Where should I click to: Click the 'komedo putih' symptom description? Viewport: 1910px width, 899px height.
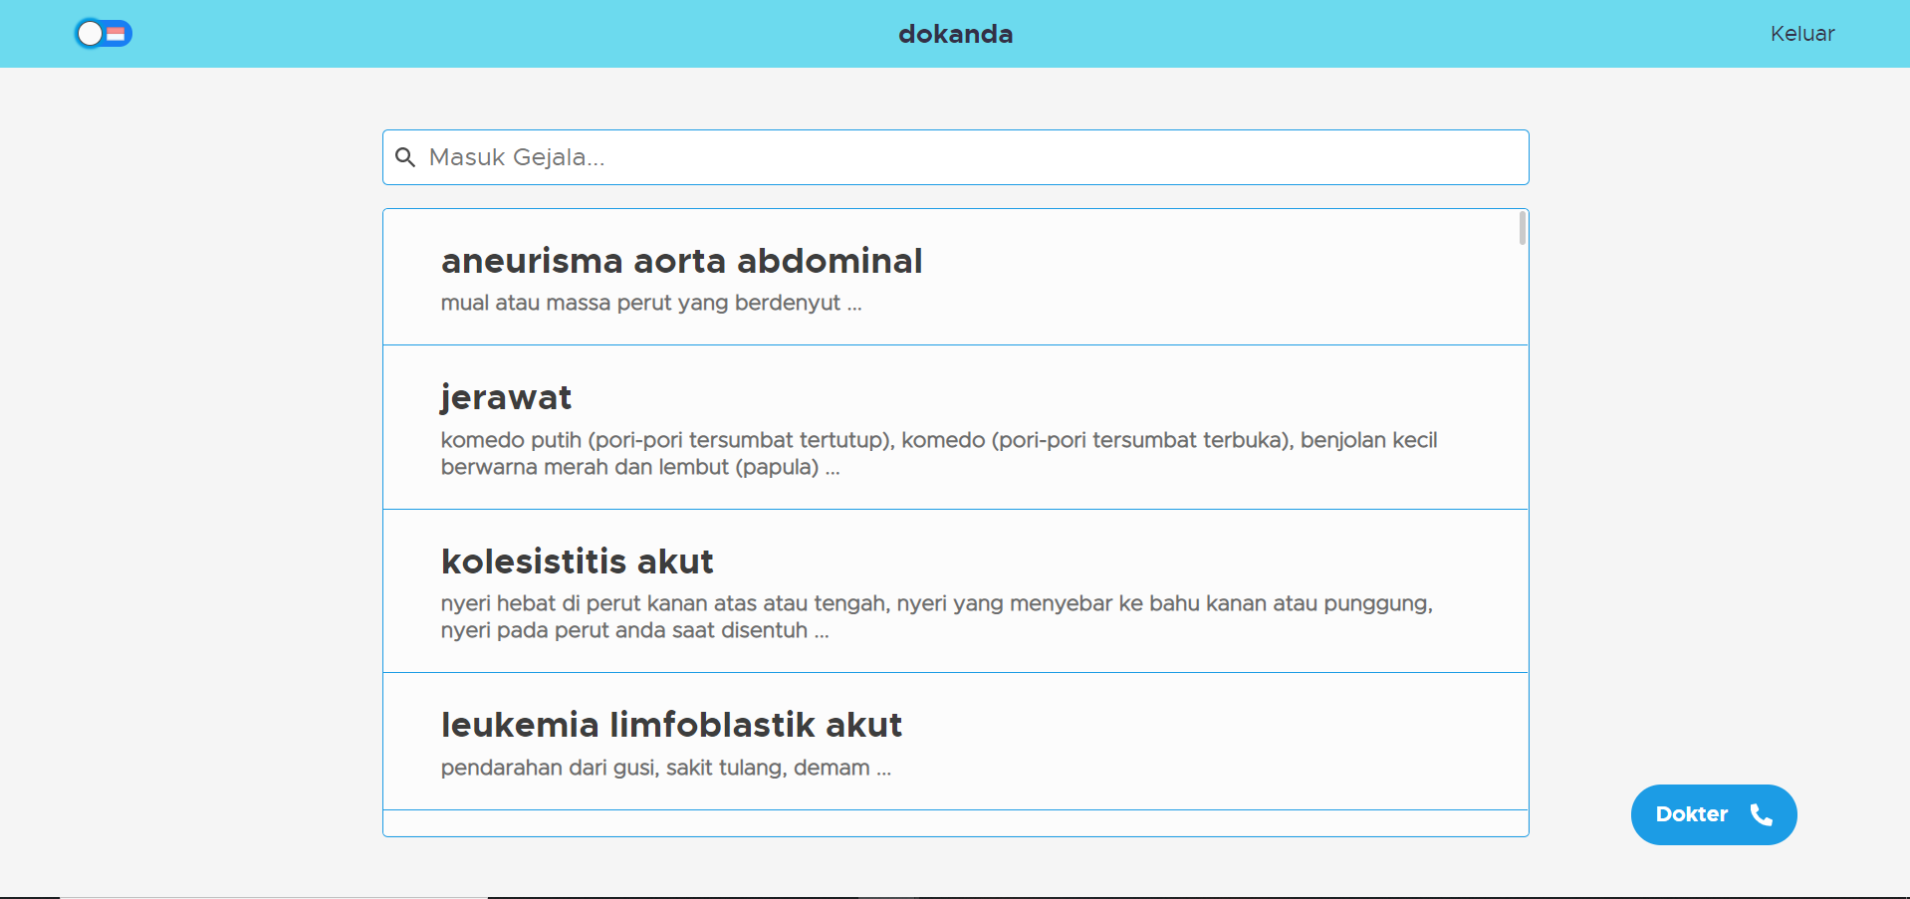pos(938,453)
